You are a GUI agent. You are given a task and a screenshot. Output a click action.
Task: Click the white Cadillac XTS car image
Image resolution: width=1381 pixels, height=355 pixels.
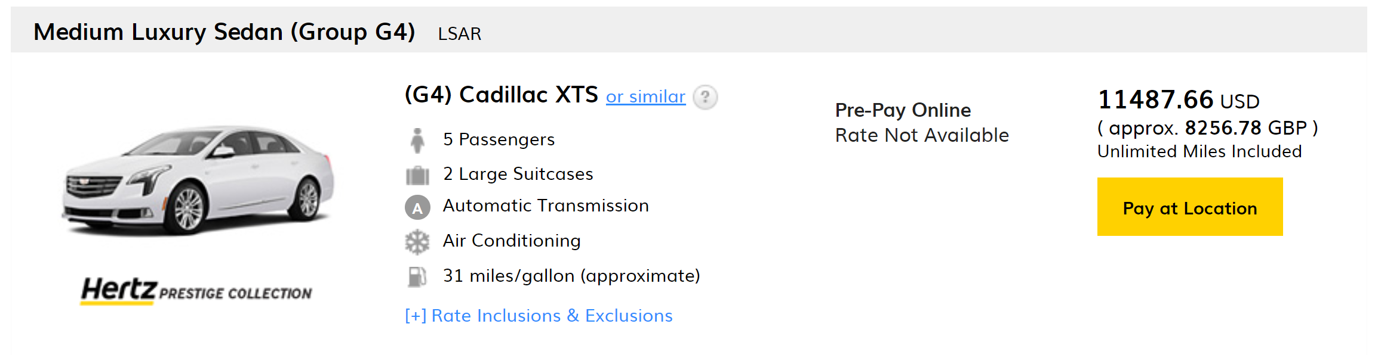[198, 180]
